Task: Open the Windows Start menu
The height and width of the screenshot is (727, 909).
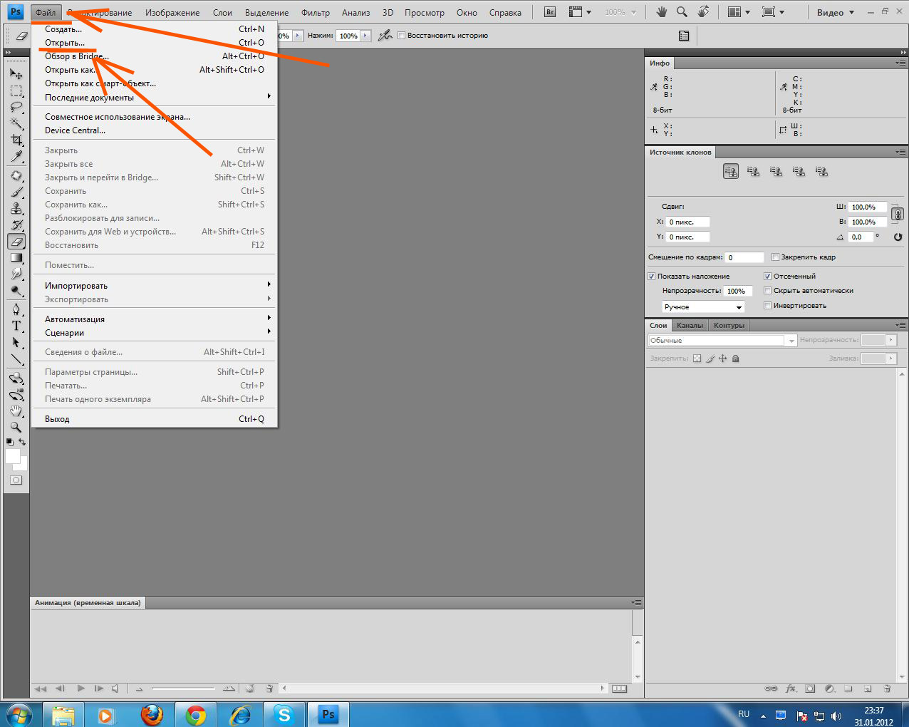Action: 18,715
